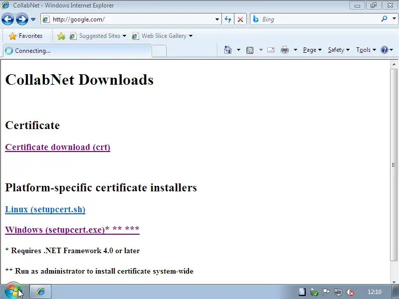The width and height of the screenshot is (399, 299).
Task: Select the Connecting... tab
Action: click(77, 51)
